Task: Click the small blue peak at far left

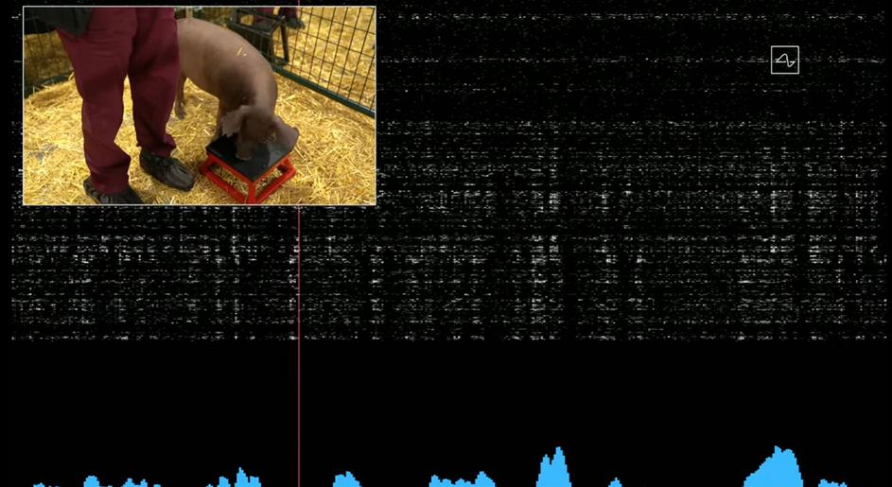Action: point(92,481)
